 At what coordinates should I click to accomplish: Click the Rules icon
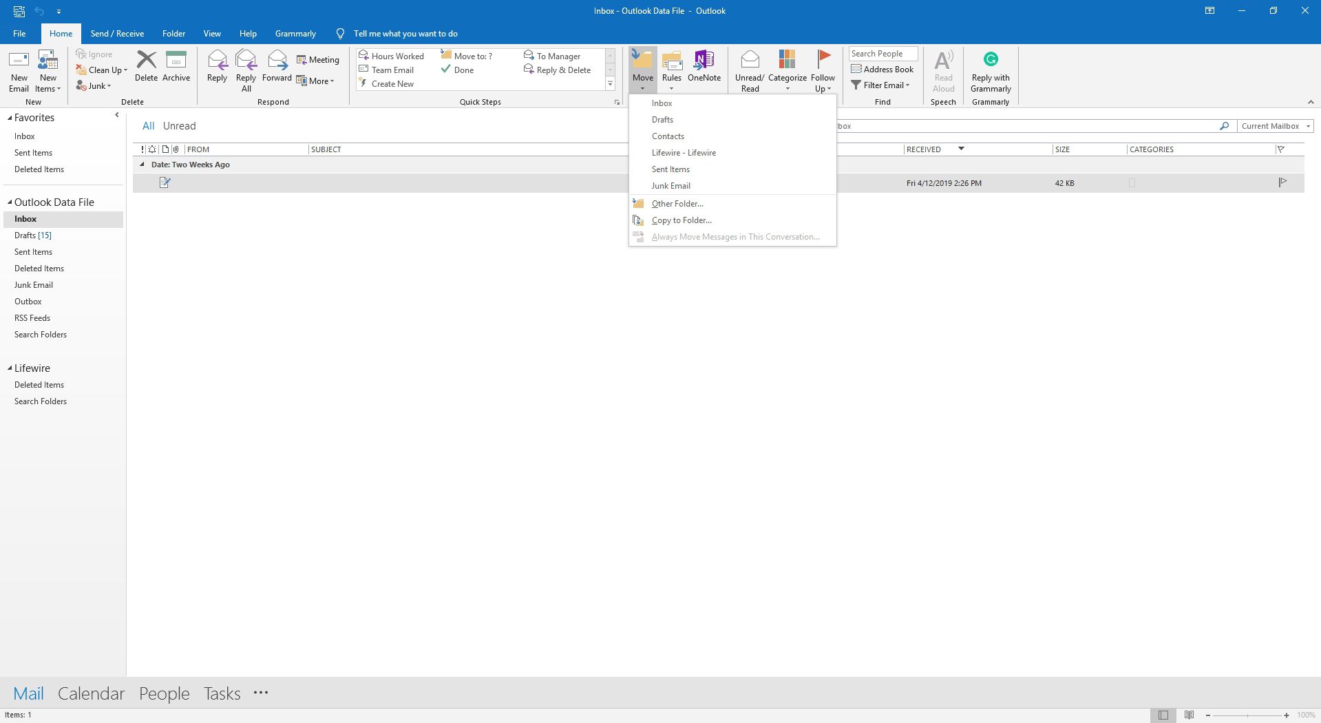pyautogui.click(x=672, y=60)
